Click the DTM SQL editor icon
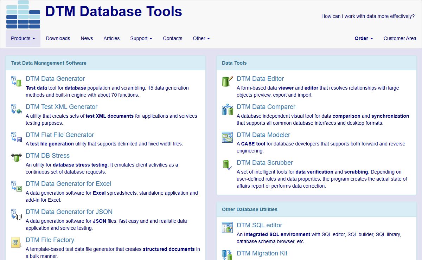This screenshot has height=260, width=422. click(227, 227)
